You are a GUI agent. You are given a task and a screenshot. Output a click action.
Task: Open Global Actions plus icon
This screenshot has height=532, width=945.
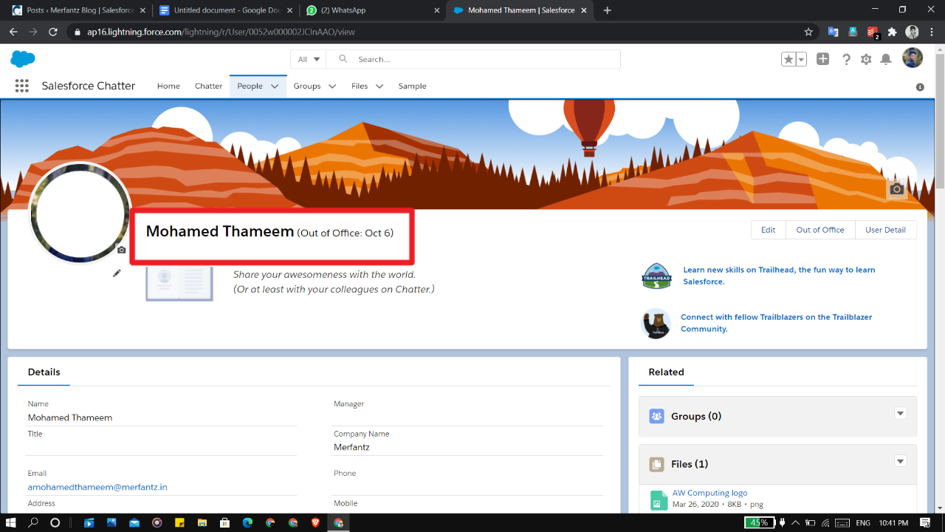(823, 59)
